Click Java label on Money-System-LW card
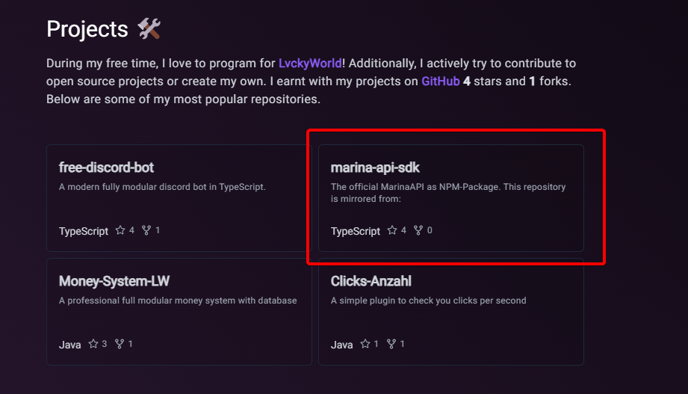The width and height of the screenshot is (688, 394). click(70, 345)
